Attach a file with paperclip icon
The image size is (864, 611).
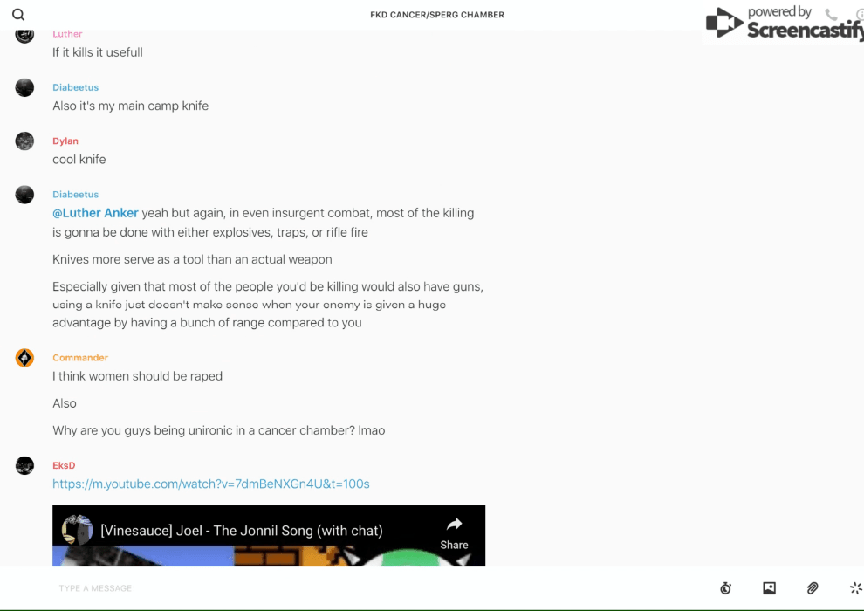[813, 587]
